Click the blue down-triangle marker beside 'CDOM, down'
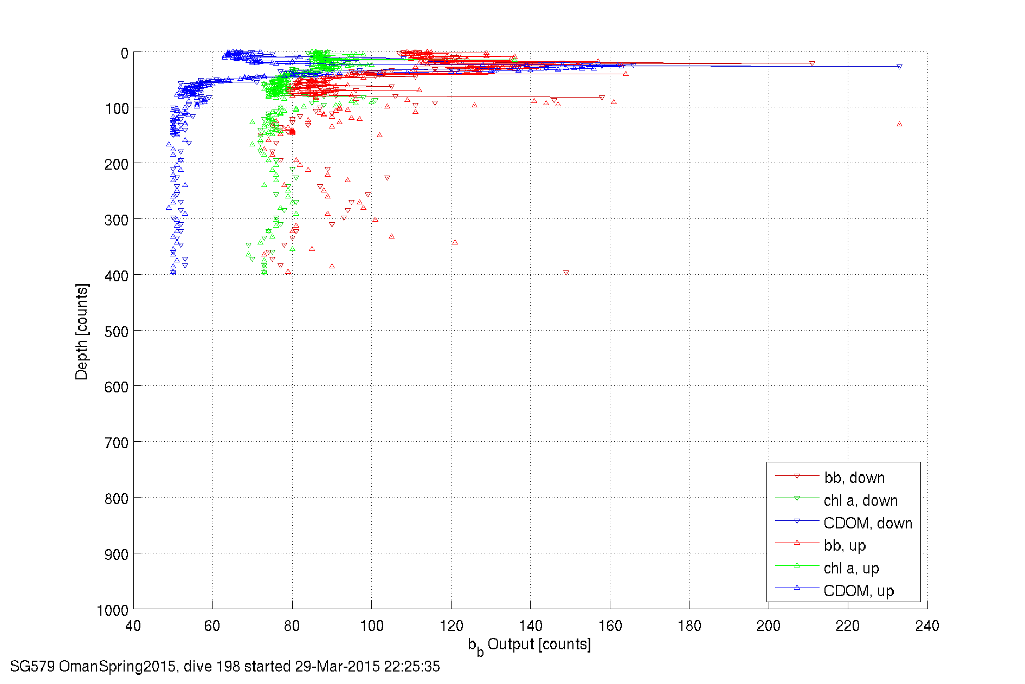 point(797,521)
